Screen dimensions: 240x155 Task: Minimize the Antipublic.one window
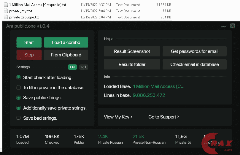pyautogui.click(x=224, y=27)
